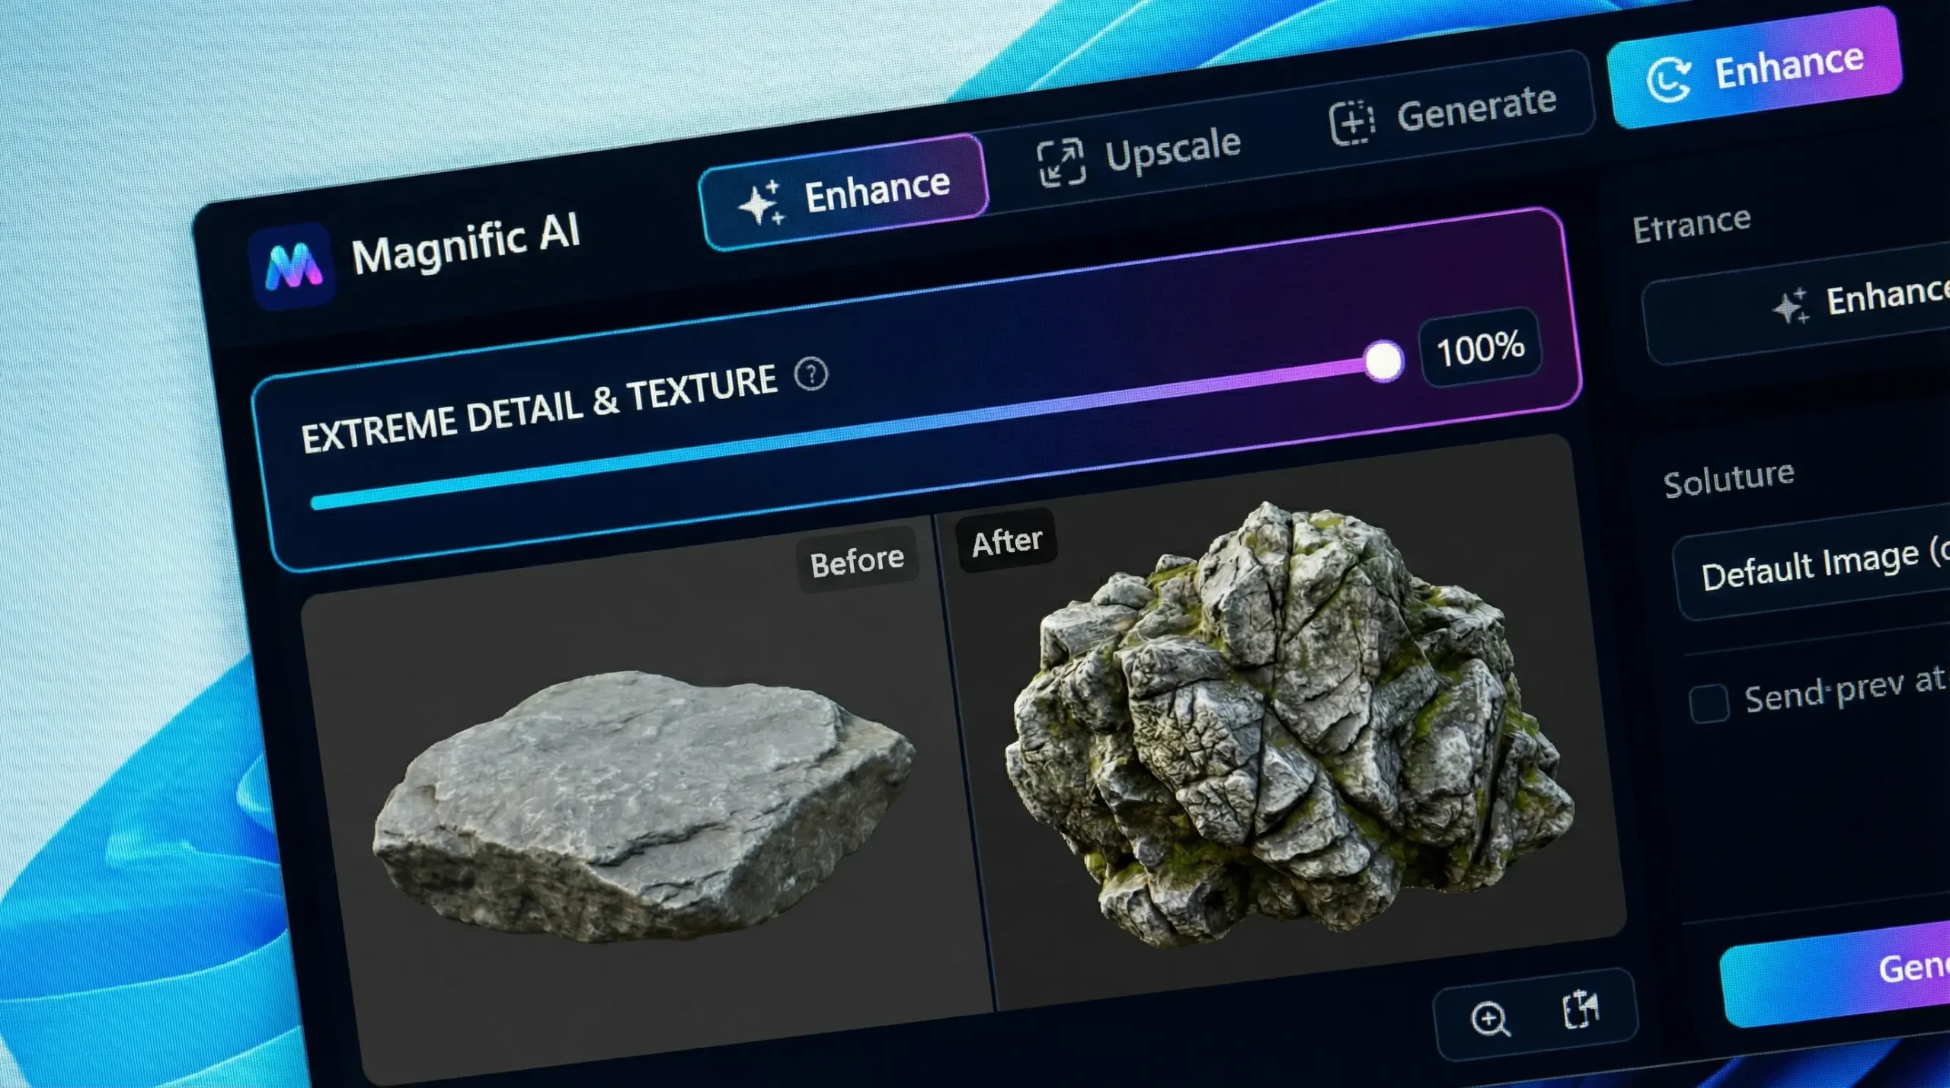Image resolution: width=1950 pixels, height=1088 pixels.
Task: Switch to the Upscale tab
Action: pos(1140,156)
